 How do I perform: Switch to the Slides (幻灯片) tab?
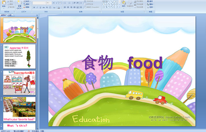4,15
